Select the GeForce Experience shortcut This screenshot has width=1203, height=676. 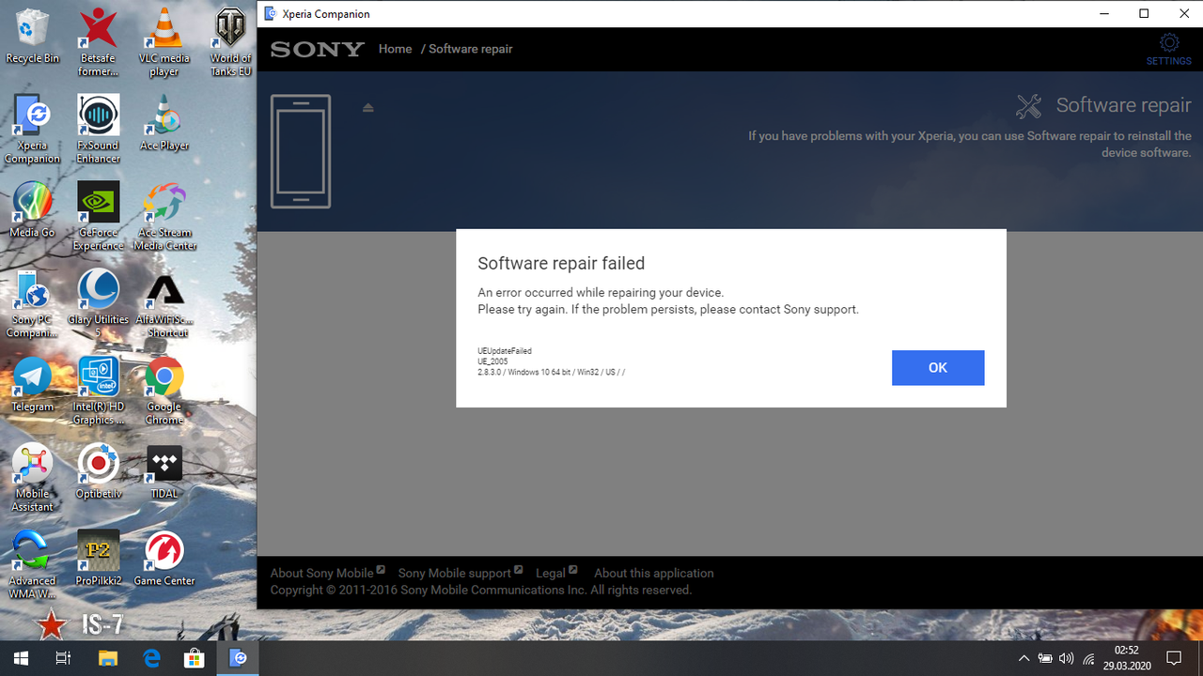click(99, 217)
